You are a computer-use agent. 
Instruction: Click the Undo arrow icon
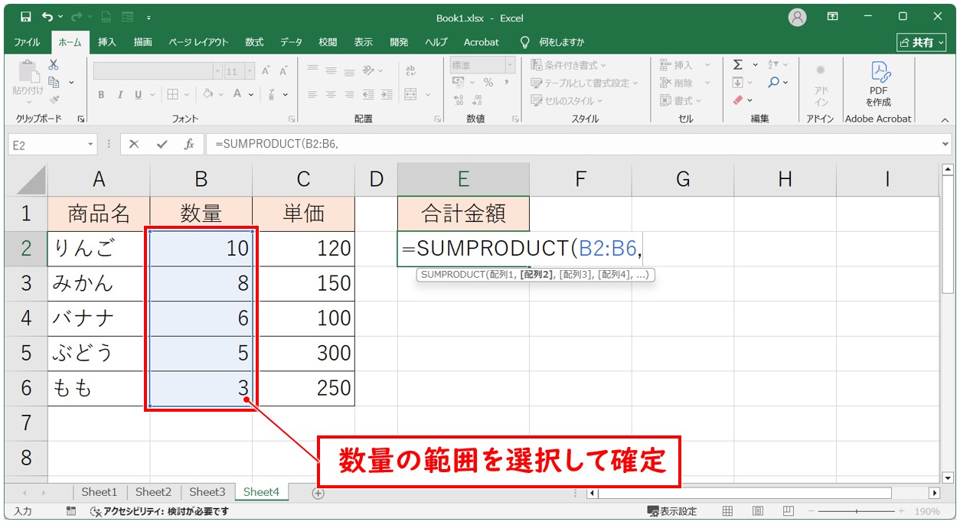48,16
